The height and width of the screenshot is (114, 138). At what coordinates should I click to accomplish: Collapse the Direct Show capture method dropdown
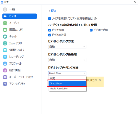pos(67,73)
